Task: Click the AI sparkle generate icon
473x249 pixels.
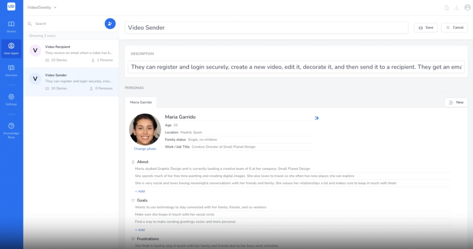Action: 317,118
